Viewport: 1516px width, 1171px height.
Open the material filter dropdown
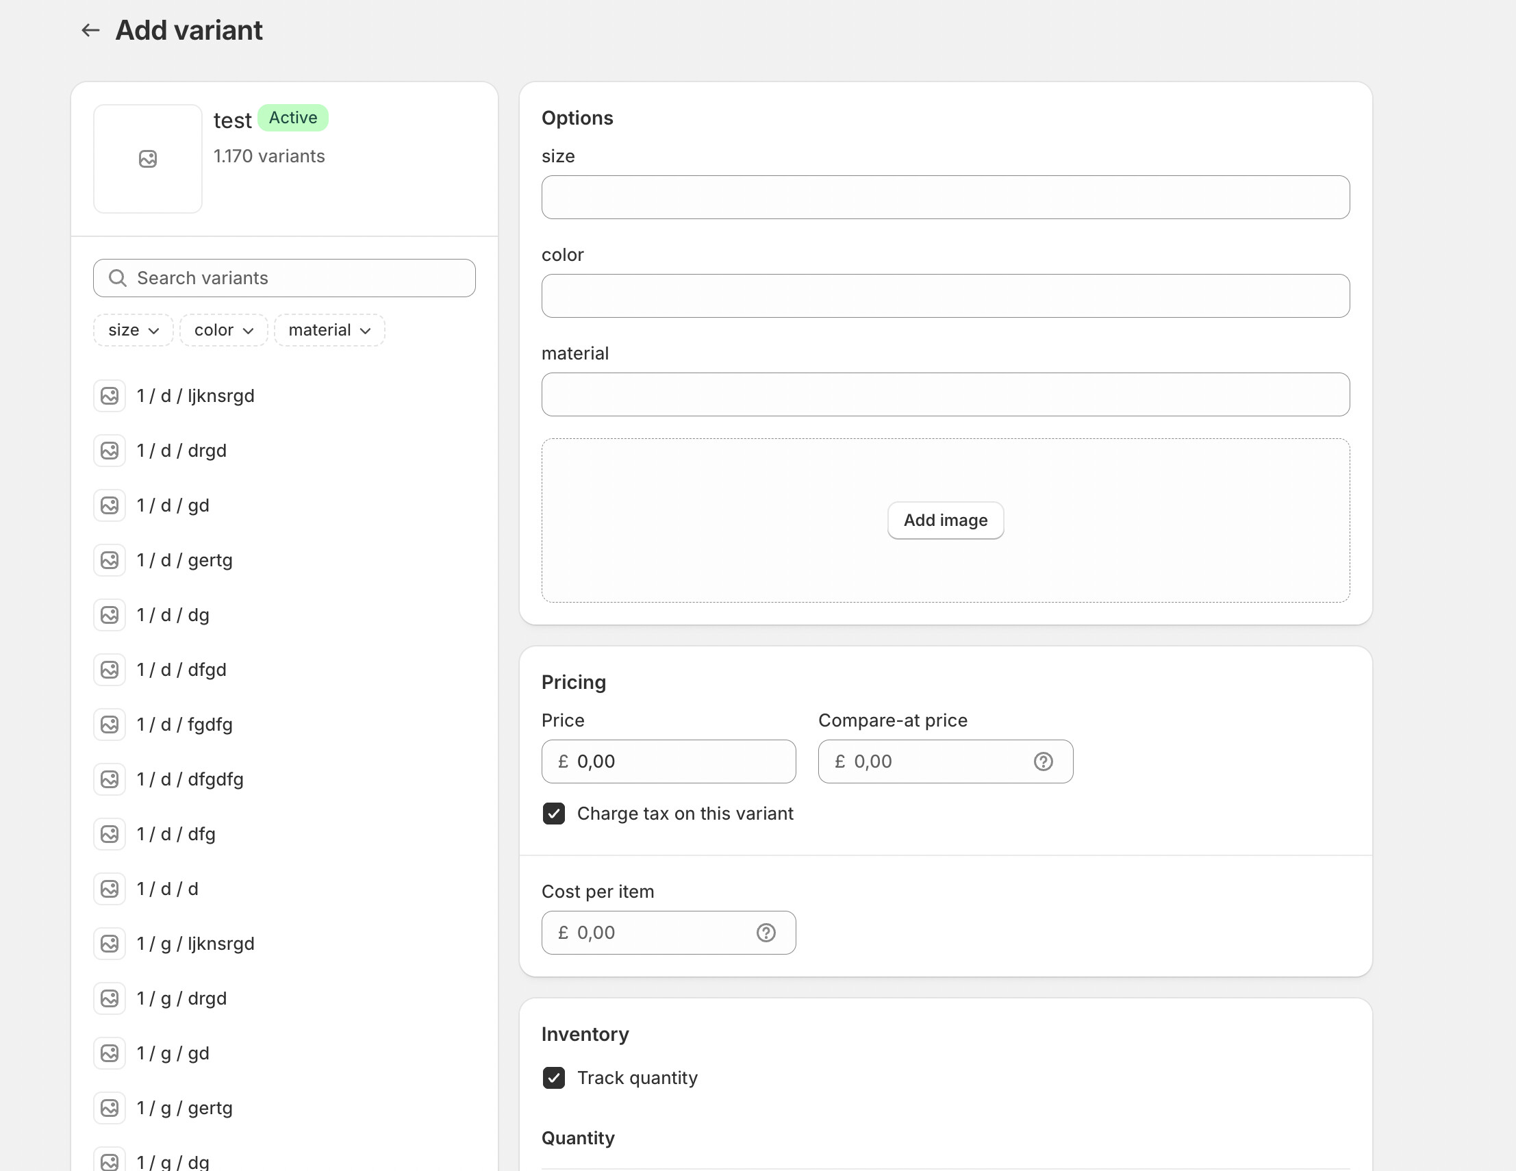[329, 330]
